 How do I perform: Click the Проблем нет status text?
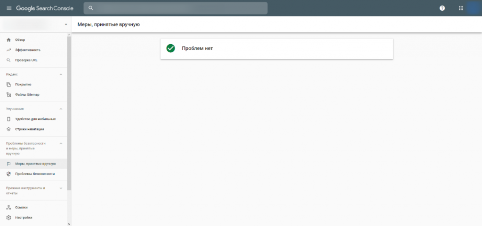197,48
